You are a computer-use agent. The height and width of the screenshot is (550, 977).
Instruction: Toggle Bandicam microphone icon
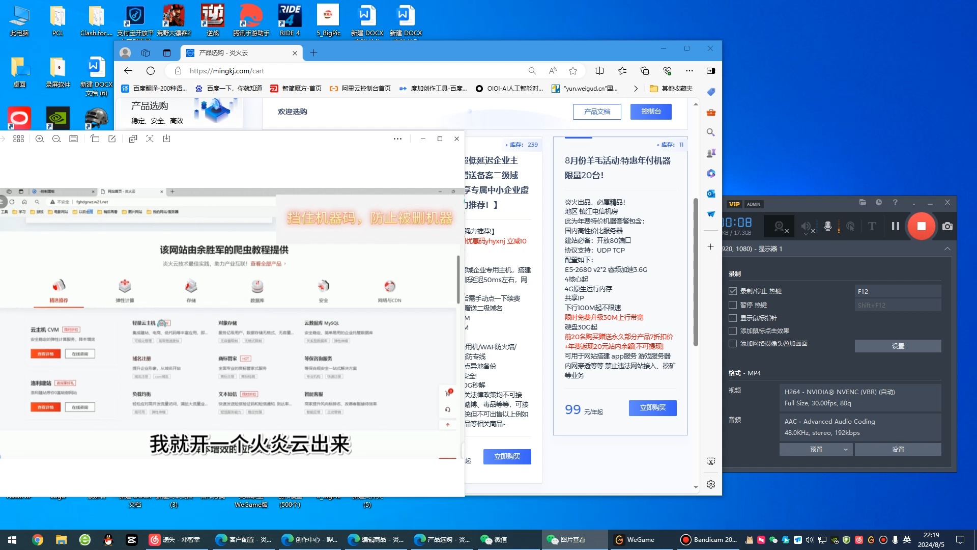[x=828, y=226]
